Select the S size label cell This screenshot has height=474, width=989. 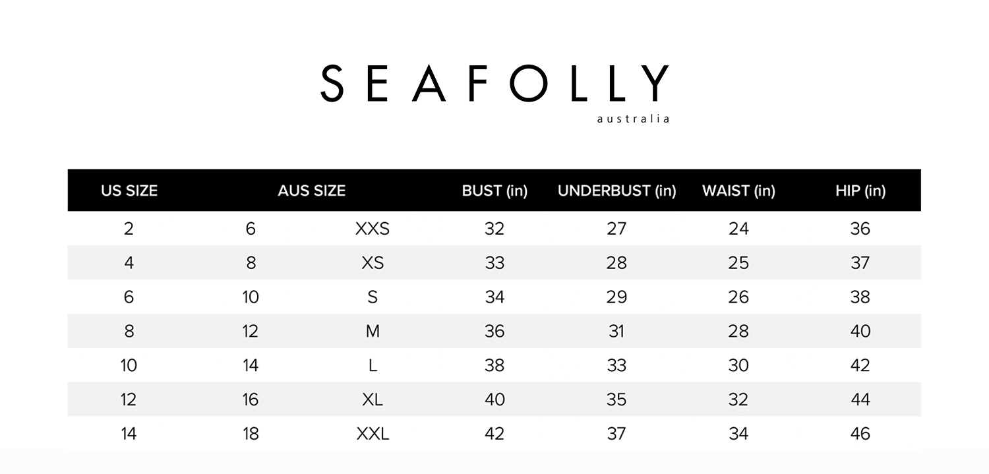tap(373, 297)
